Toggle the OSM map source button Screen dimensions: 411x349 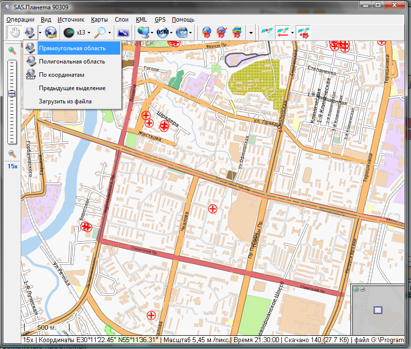(162, 32)
